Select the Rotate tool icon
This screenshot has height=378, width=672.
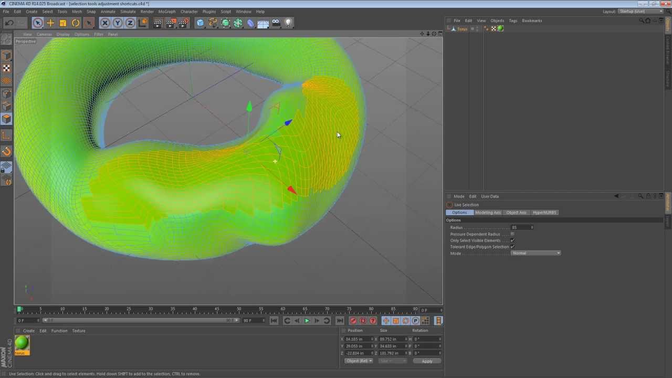[76, 23]
